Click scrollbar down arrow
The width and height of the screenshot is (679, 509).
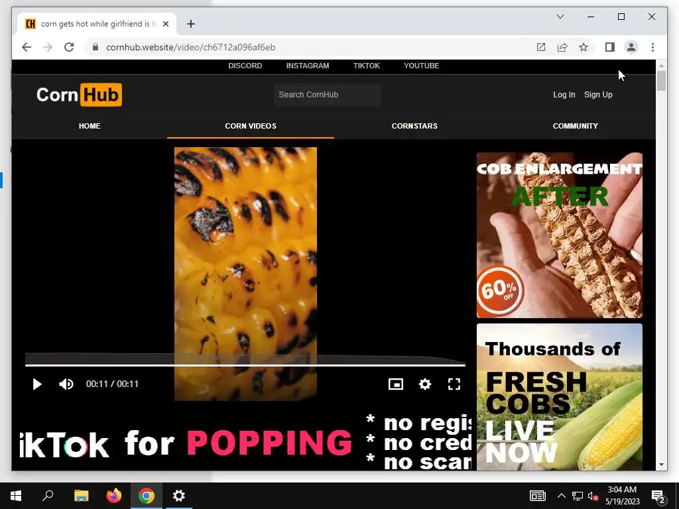pyautogui.click(x=661, y=465)
